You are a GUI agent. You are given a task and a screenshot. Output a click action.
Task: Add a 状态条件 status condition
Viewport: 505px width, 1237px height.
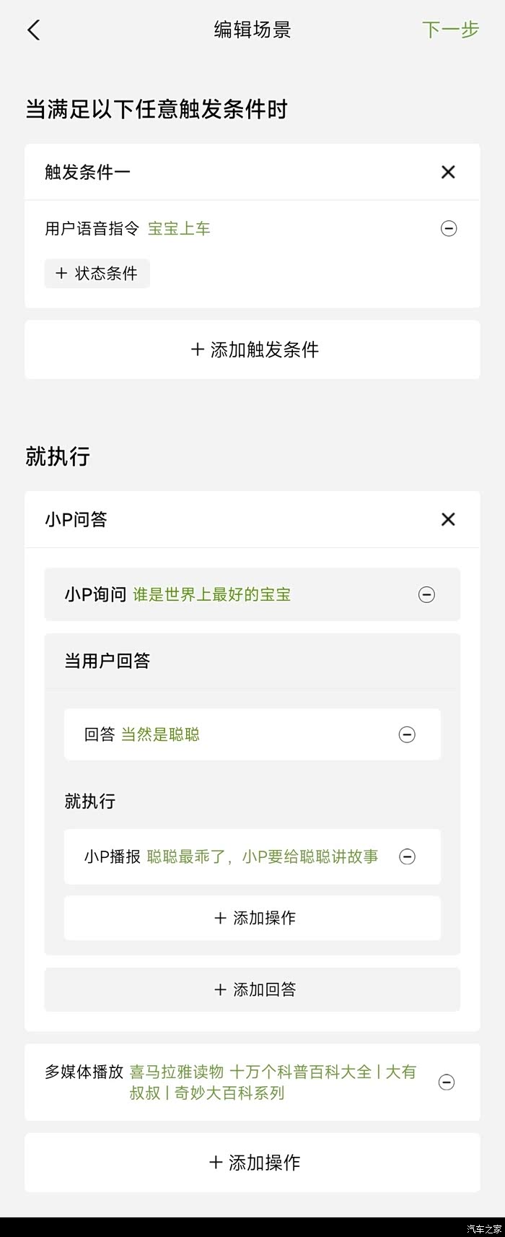pos(97,274)
